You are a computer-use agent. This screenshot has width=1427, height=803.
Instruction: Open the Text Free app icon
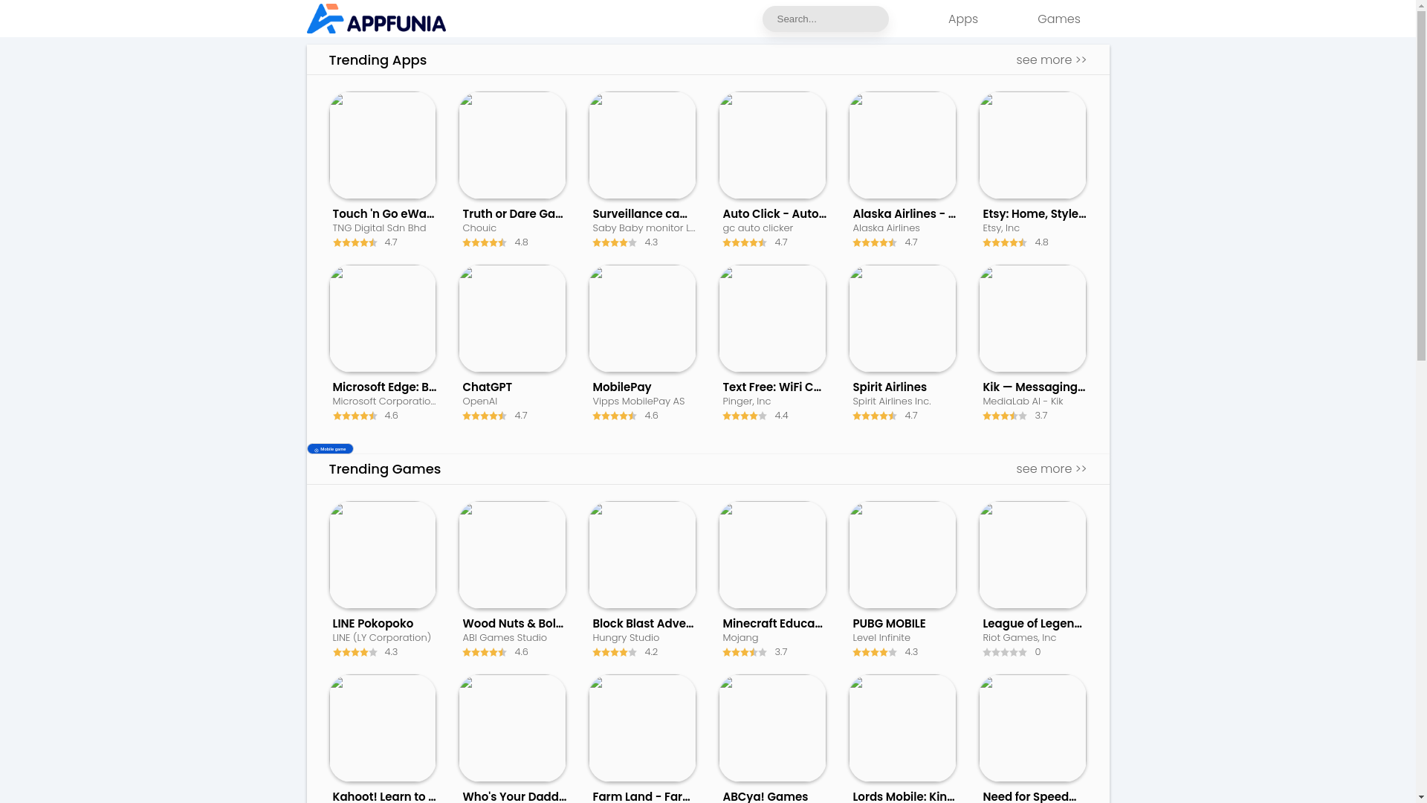coord(772,318)
